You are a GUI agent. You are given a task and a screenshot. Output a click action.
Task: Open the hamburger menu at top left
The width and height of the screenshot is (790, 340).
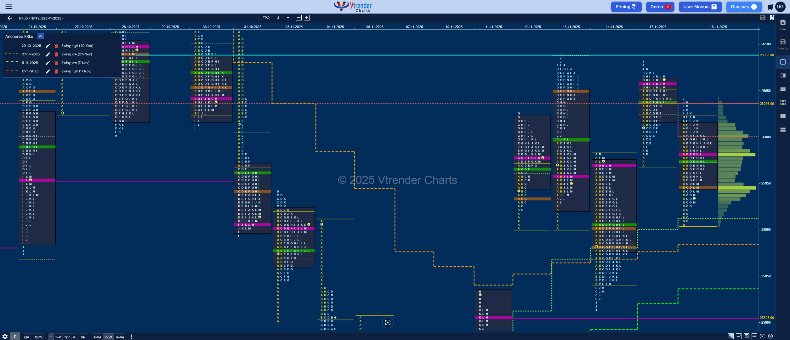click(x=9, y=7)
